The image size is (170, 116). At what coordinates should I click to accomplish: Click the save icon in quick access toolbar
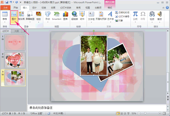tap(7, 2)
